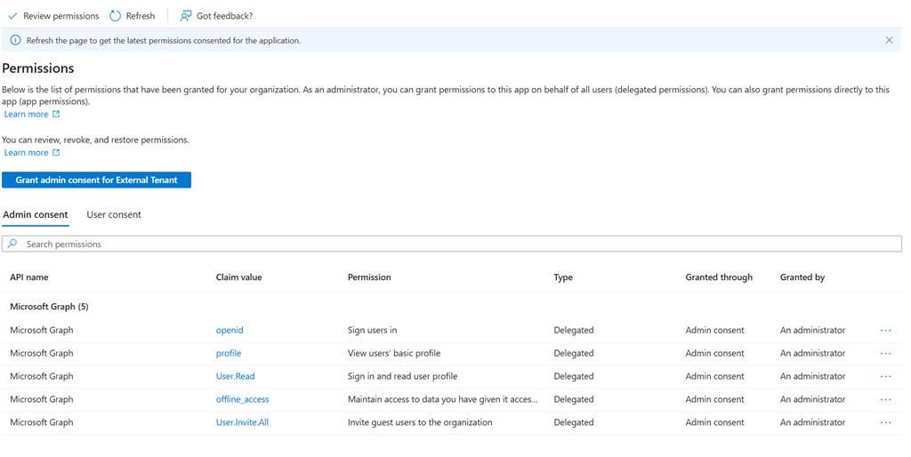Open more options for openid row
911x457 pixels.
[885, 330]
